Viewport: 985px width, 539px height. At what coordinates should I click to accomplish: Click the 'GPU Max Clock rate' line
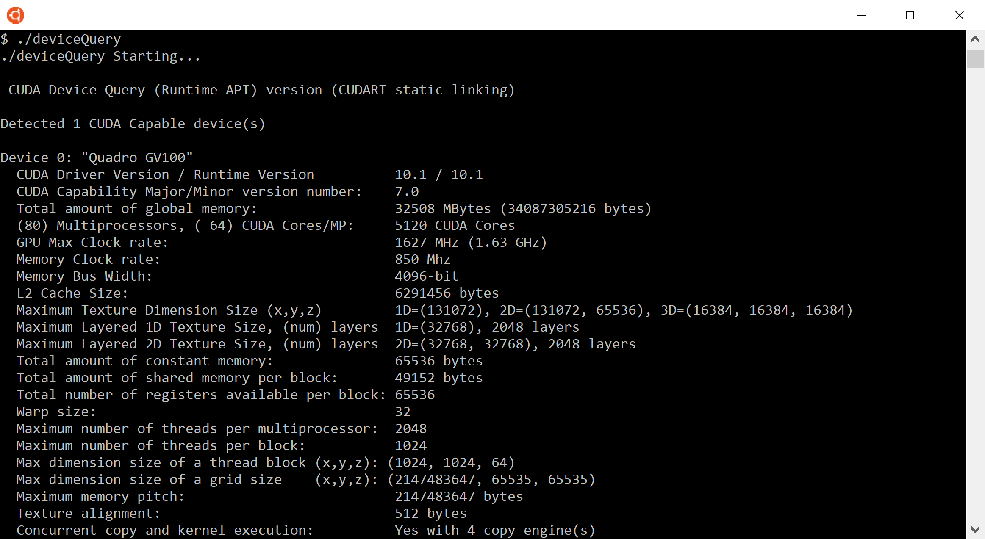pyautogui.click(x=92, y=242)
